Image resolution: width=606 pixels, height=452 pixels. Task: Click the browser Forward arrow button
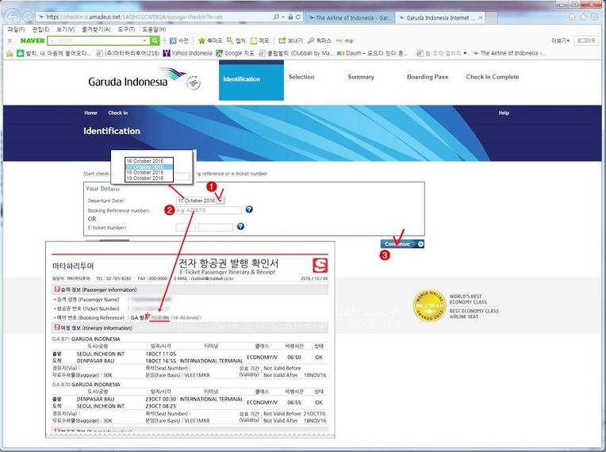(28, 17)
